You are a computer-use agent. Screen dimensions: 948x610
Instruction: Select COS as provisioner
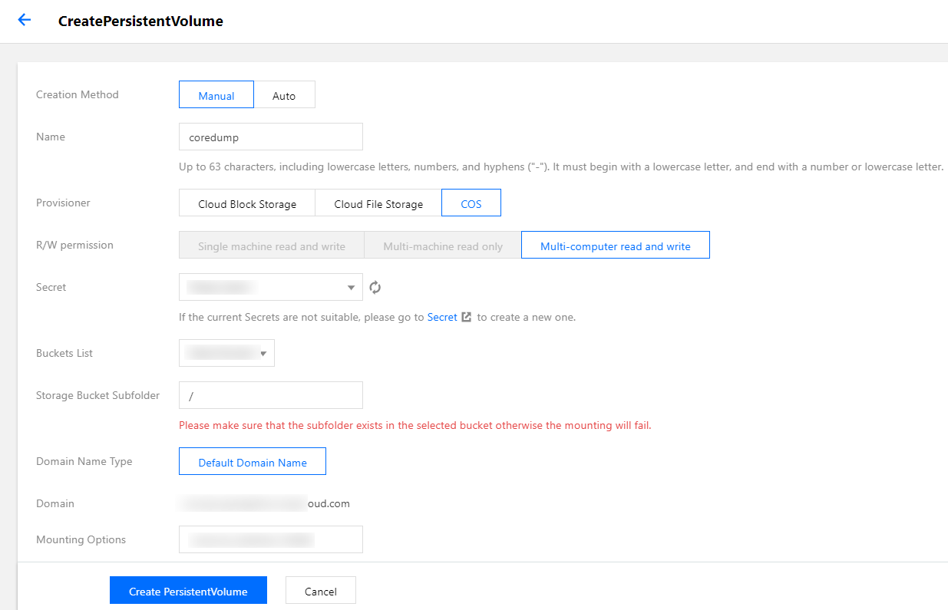tap(471, 203)
